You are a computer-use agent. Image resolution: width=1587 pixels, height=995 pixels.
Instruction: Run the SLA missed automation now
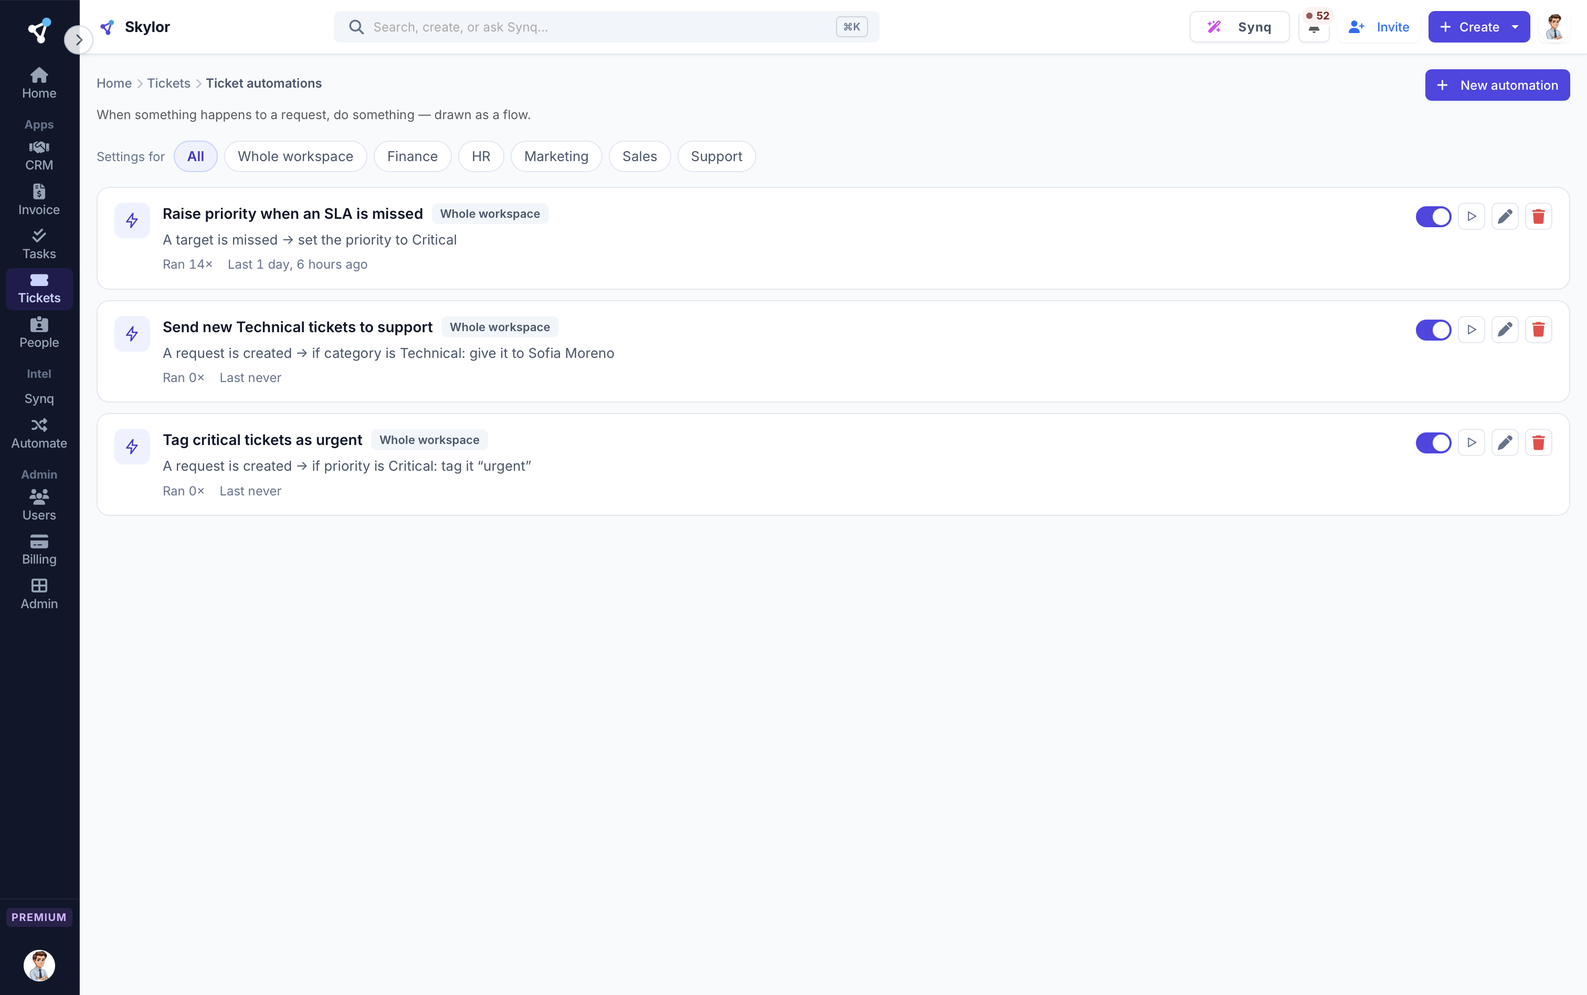click(x=1471, y=217)
